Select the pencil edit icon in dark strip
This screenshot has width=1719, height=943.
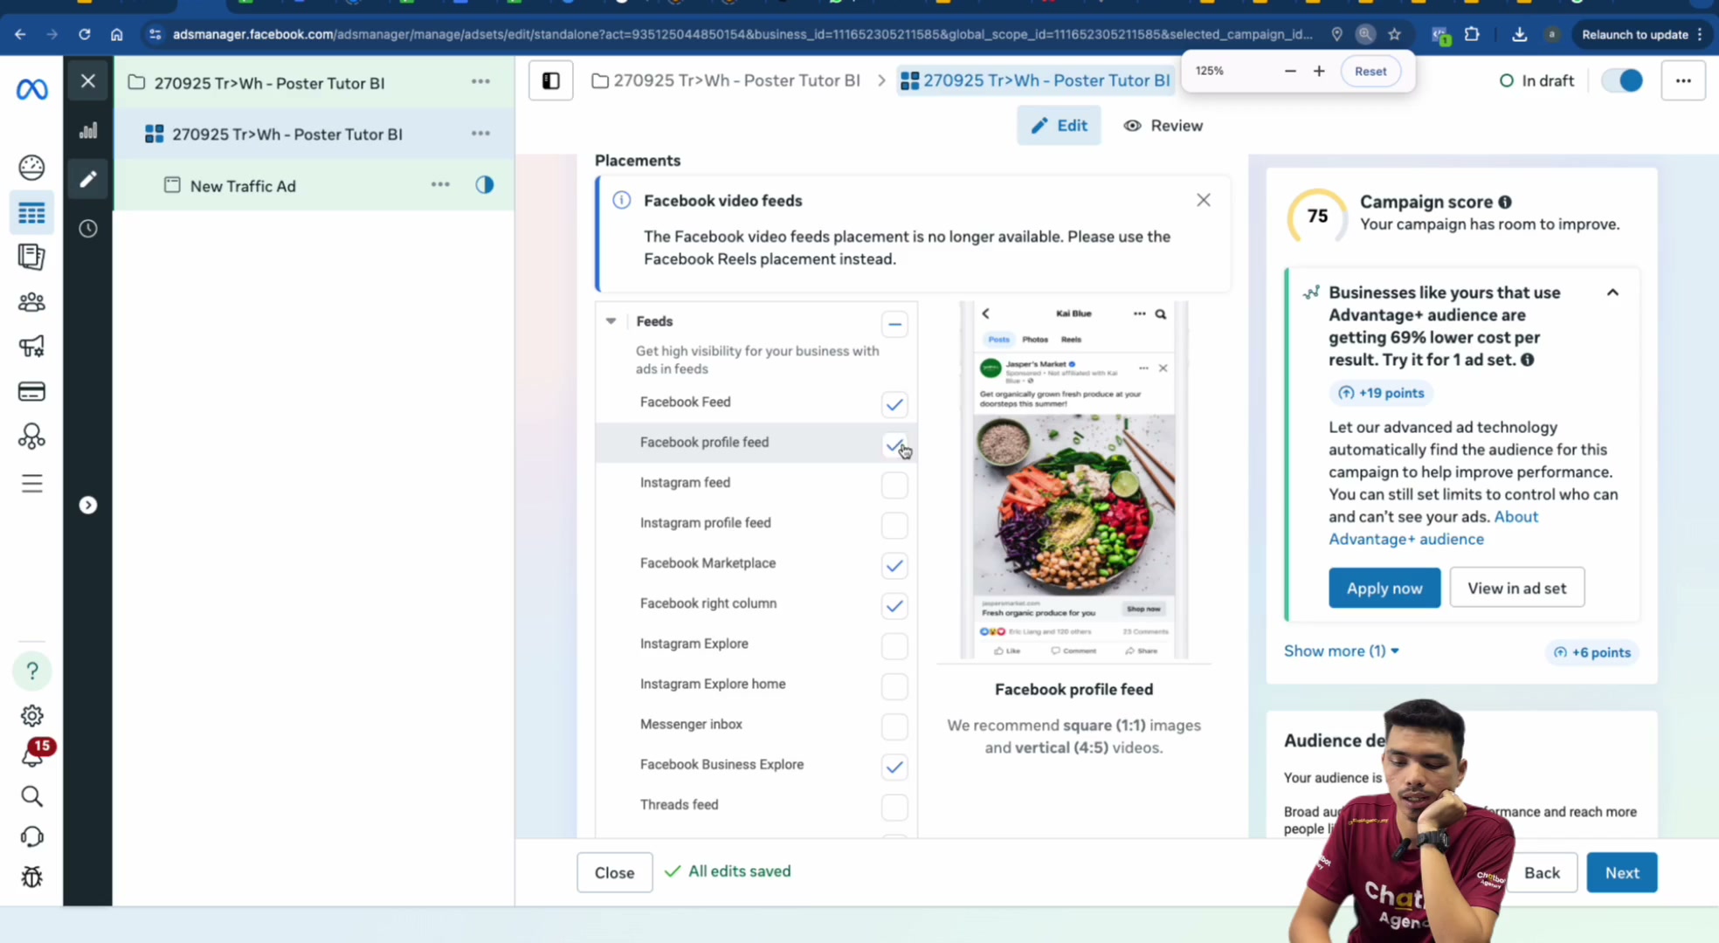[88, 180]
